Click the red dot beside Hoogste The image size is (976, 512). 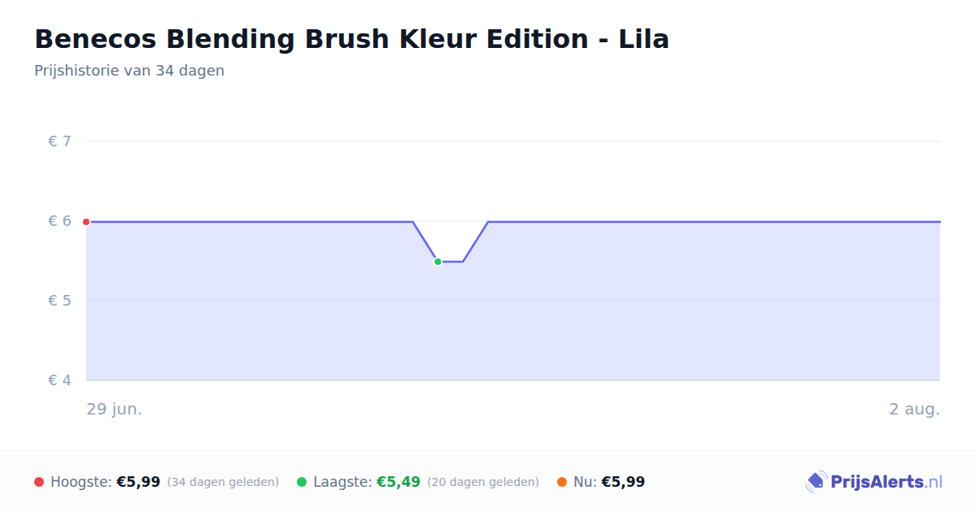(x=39, y=482)
